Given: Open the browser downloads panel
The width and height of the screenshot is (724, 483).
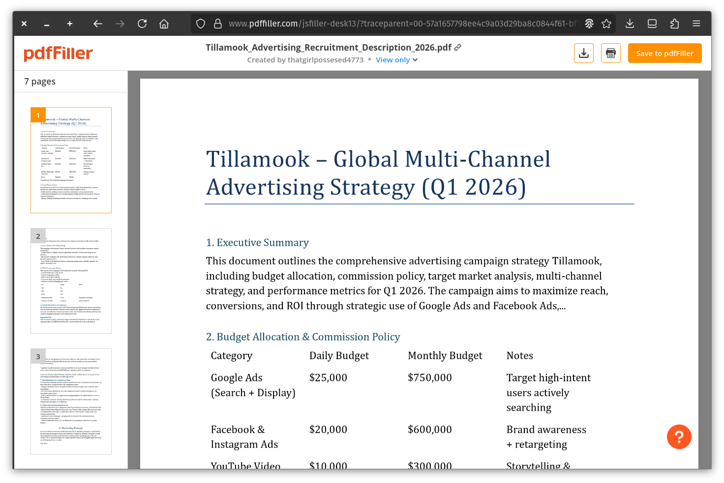Looking at the screenshot, I should pos(630,24).
